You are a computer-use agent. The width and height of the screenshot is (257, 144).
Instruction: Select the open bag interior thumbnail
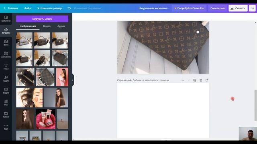[25, 77]
